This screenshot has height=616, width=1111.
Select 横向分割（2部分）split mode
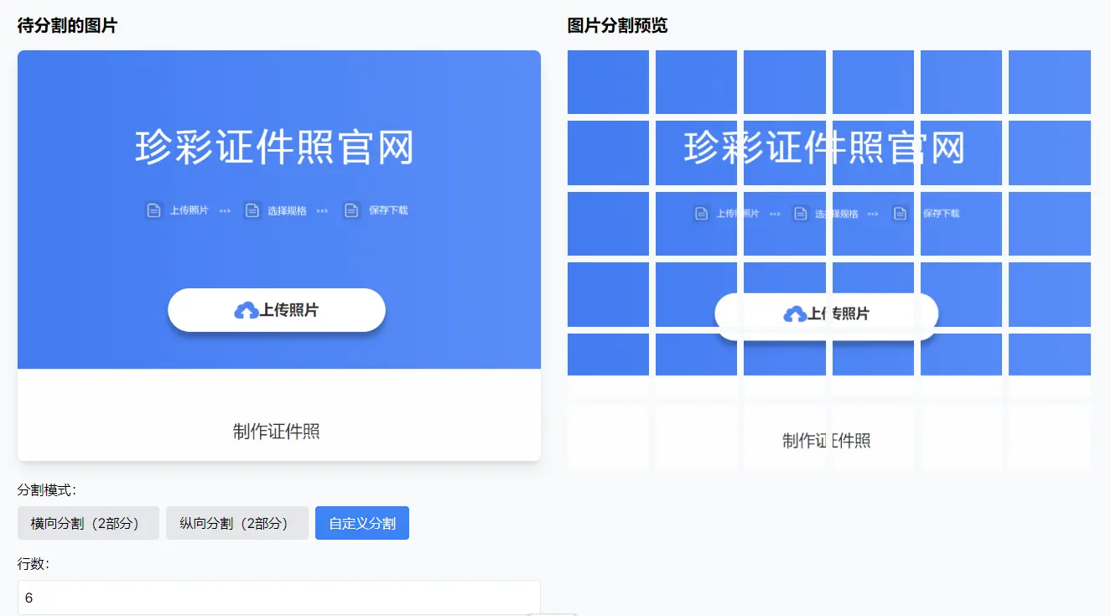pos(88,522)
